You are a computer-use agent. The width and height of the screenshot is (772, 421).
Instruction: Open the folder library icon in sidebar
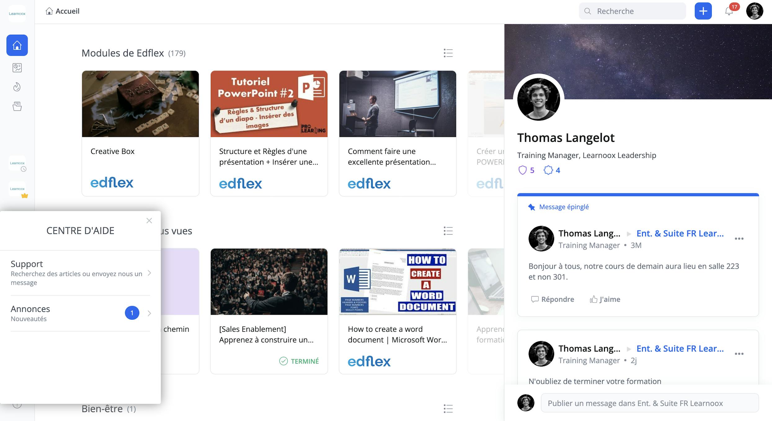pos(17,106)
